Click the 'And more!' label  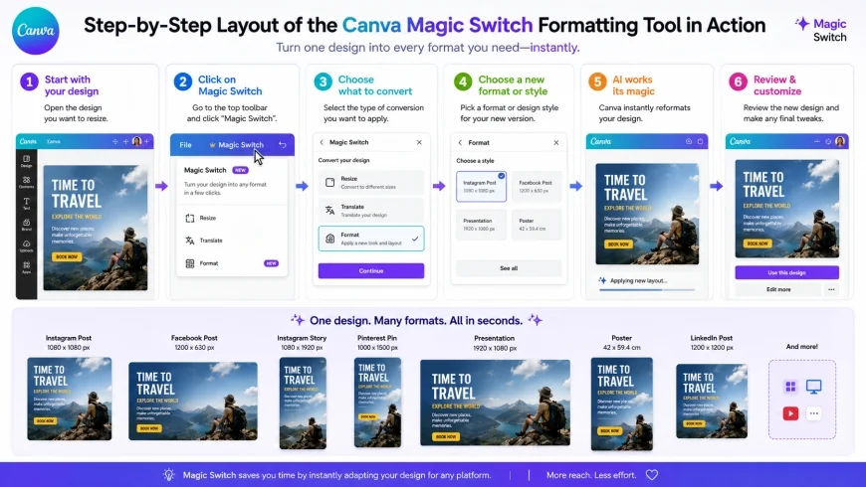point(802,346)
